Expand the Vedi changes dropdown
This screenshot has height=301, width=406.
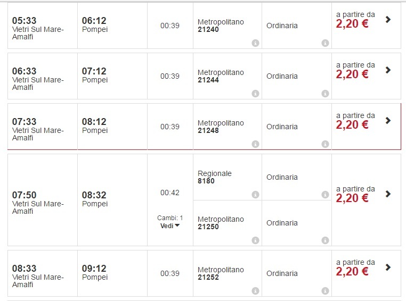pos(170,225)
